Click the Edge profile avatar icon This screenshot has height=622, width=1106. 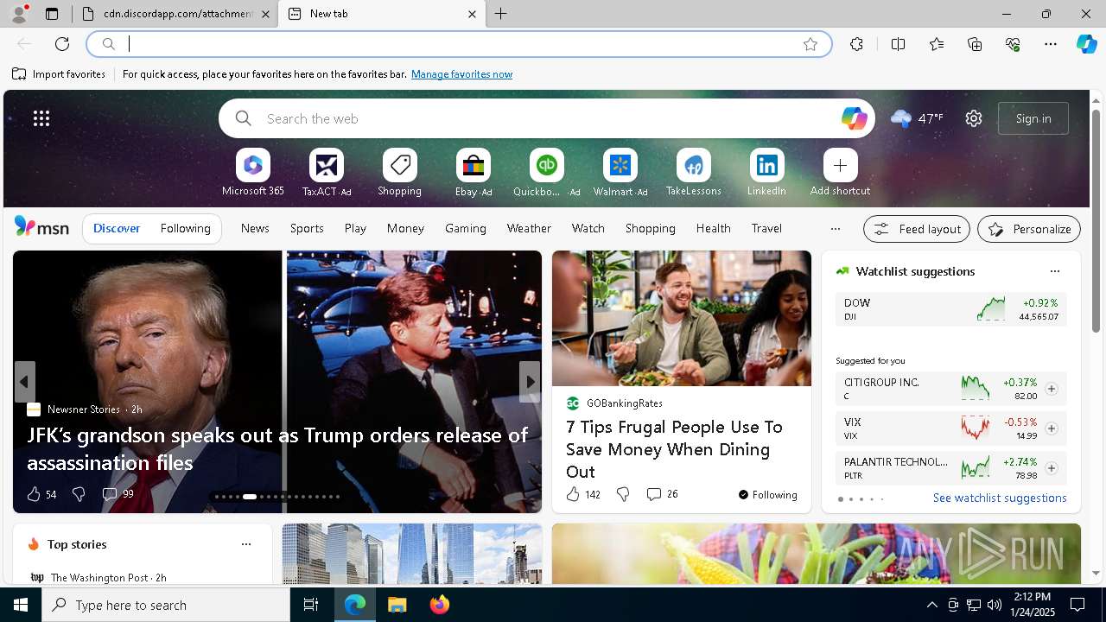coord(19,14)
